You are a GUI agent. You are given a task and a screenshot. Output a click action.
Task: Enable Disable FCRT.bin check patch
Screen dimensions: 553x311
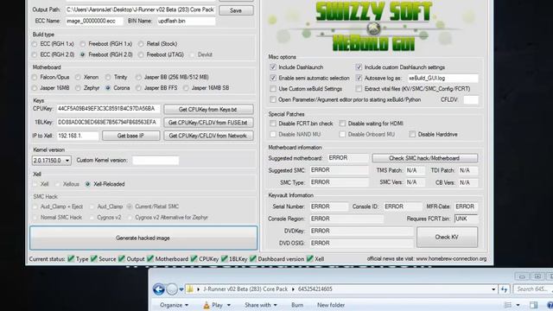[273, 124]
